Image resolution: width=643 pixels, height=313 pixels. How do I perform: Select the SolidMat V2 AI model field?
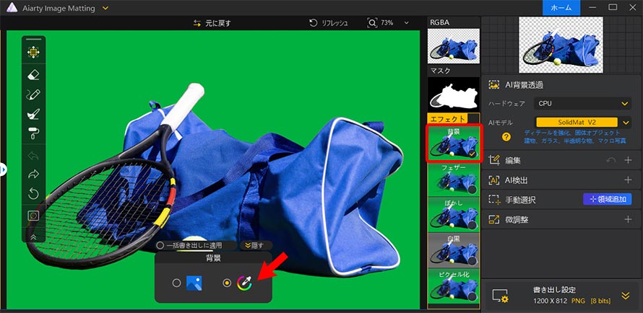tap(576, 123)
